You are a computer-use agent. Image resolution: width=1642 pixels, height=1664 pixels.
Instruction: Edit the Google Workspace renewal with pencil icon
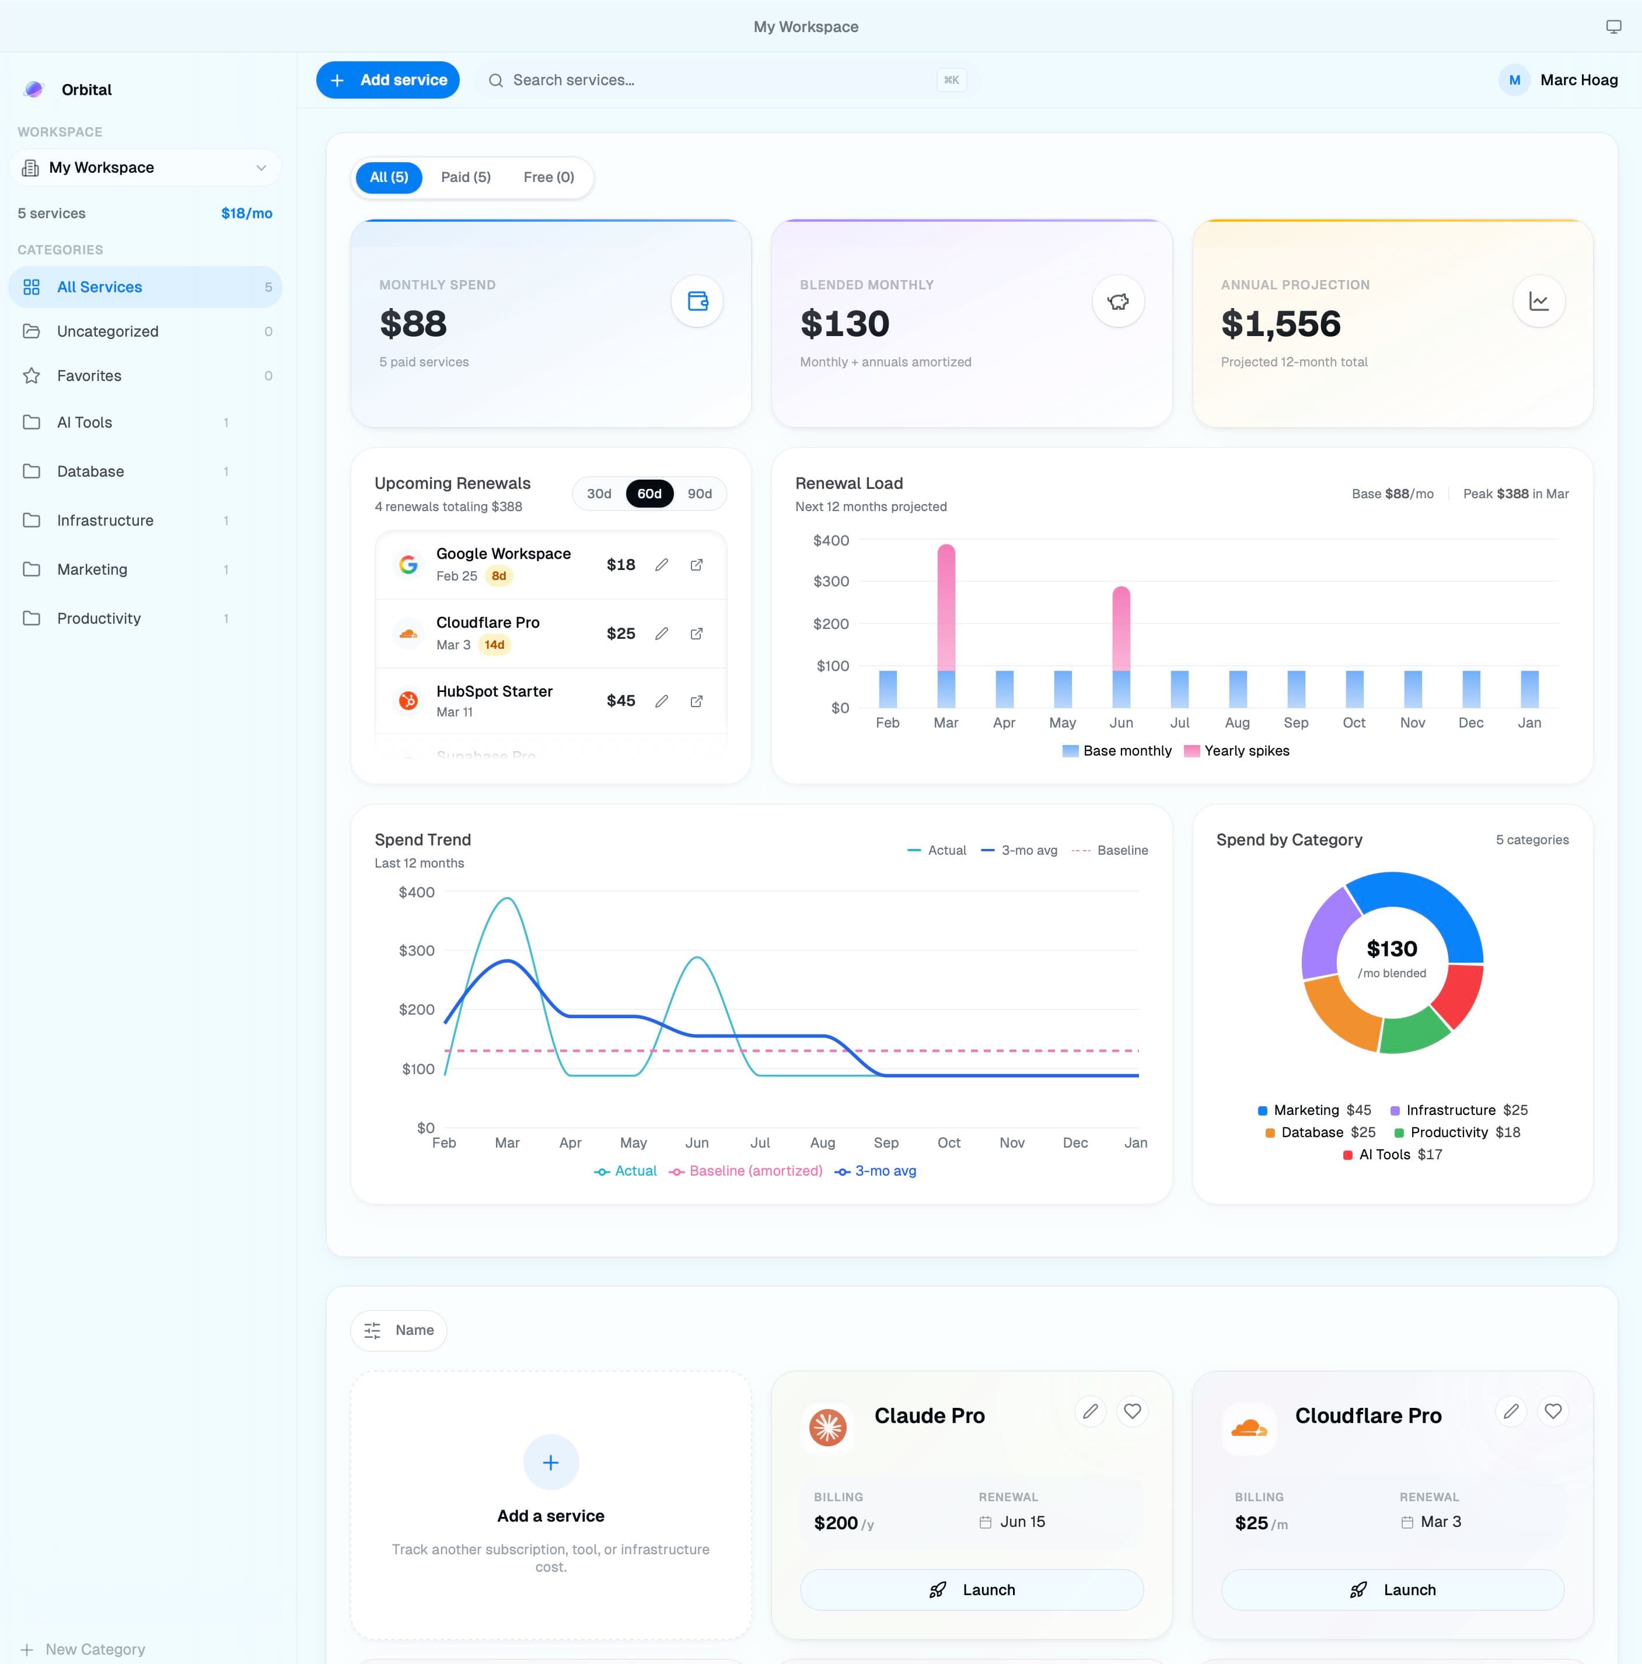coord(662,564)
